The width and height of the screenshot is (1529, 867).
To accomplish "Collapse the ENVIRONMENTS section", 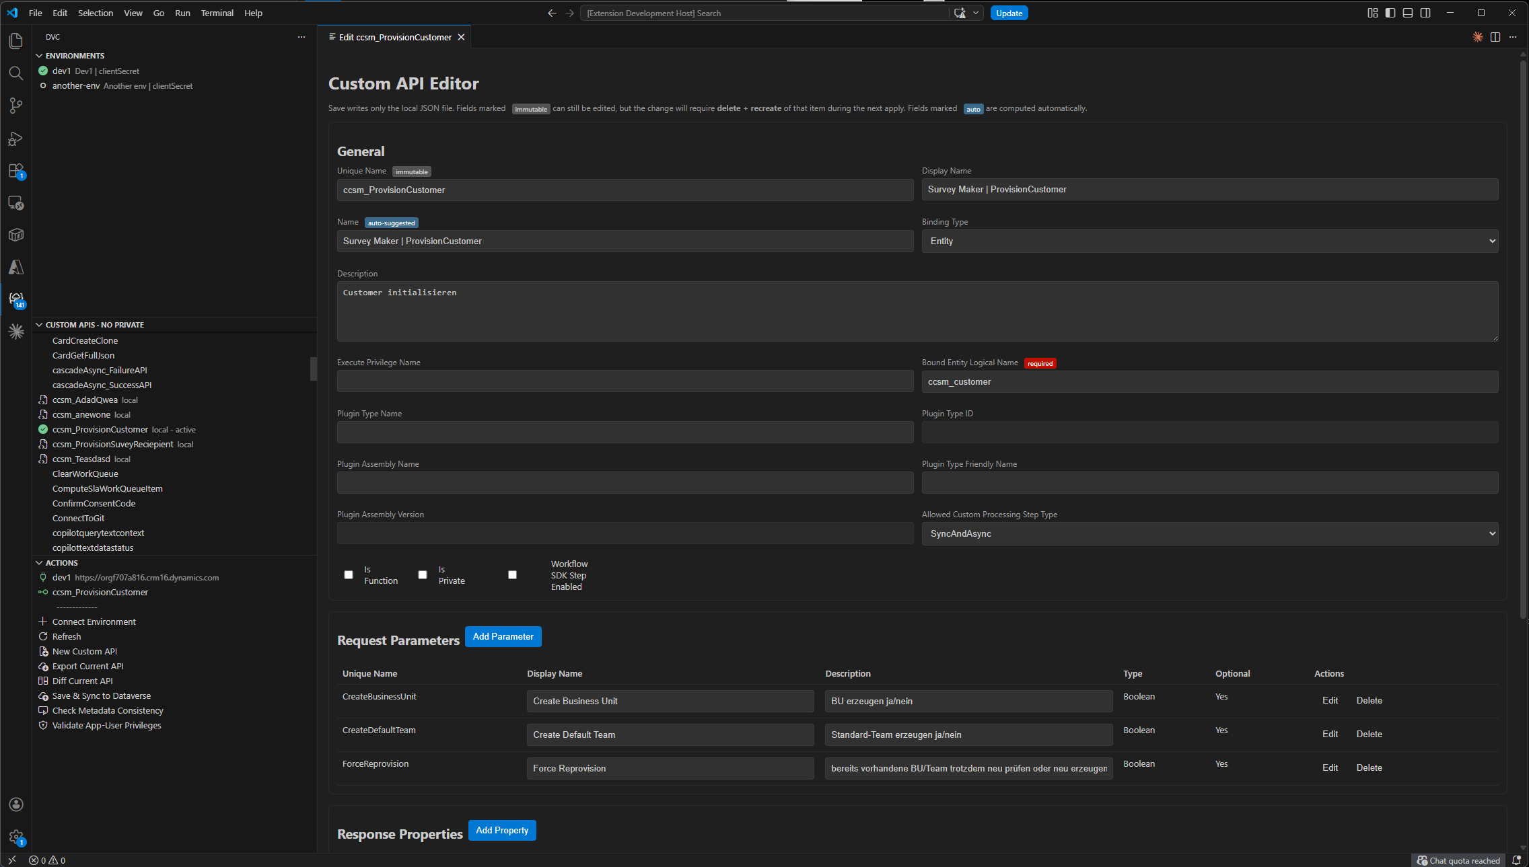I will click(x=75, y=56).
